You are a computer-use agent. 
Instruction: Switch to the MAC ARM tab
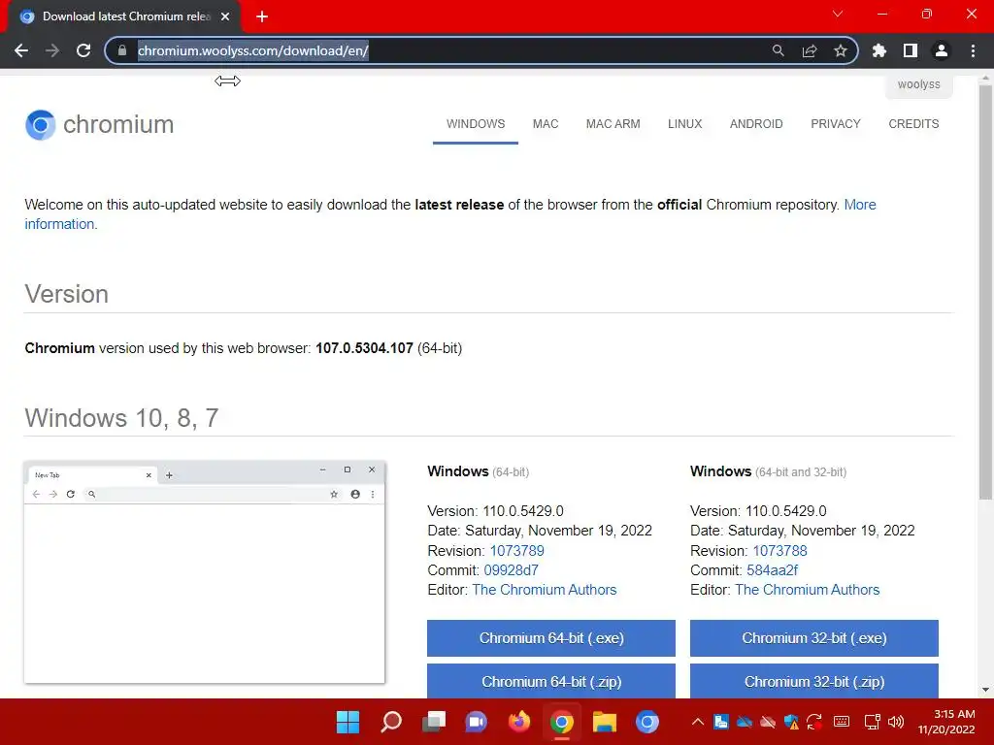point(613,124)
